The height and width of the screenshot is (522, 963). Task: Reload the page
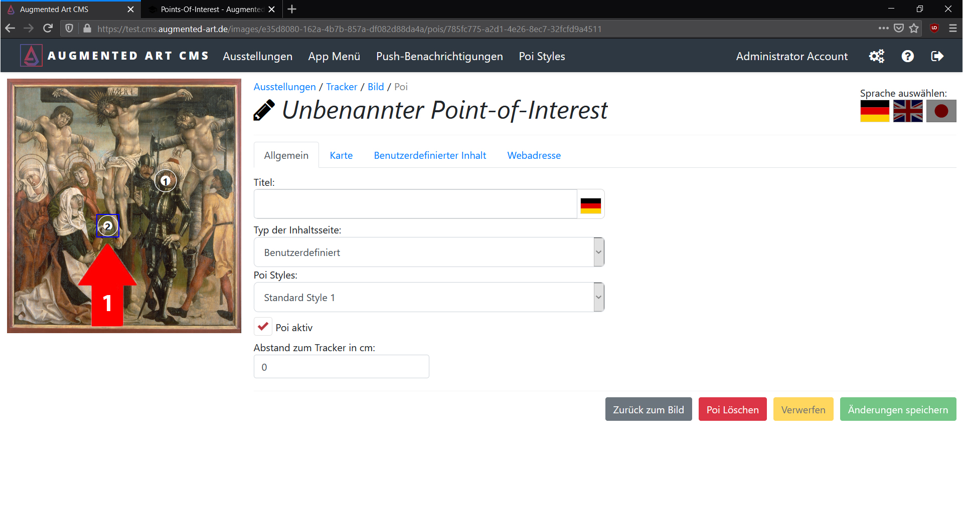point(48,29)
